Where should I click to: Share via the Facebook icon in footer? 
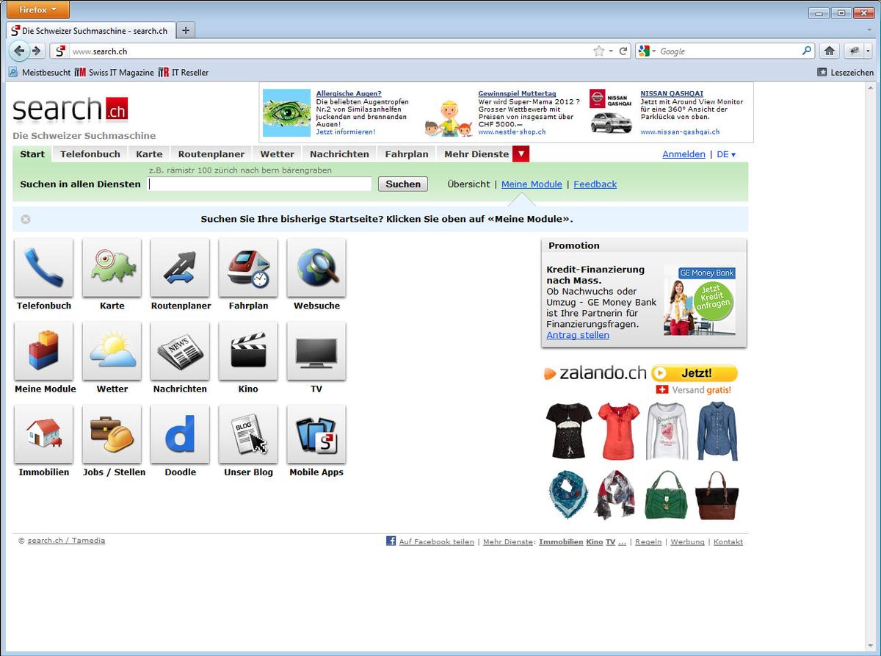(391, 541)
